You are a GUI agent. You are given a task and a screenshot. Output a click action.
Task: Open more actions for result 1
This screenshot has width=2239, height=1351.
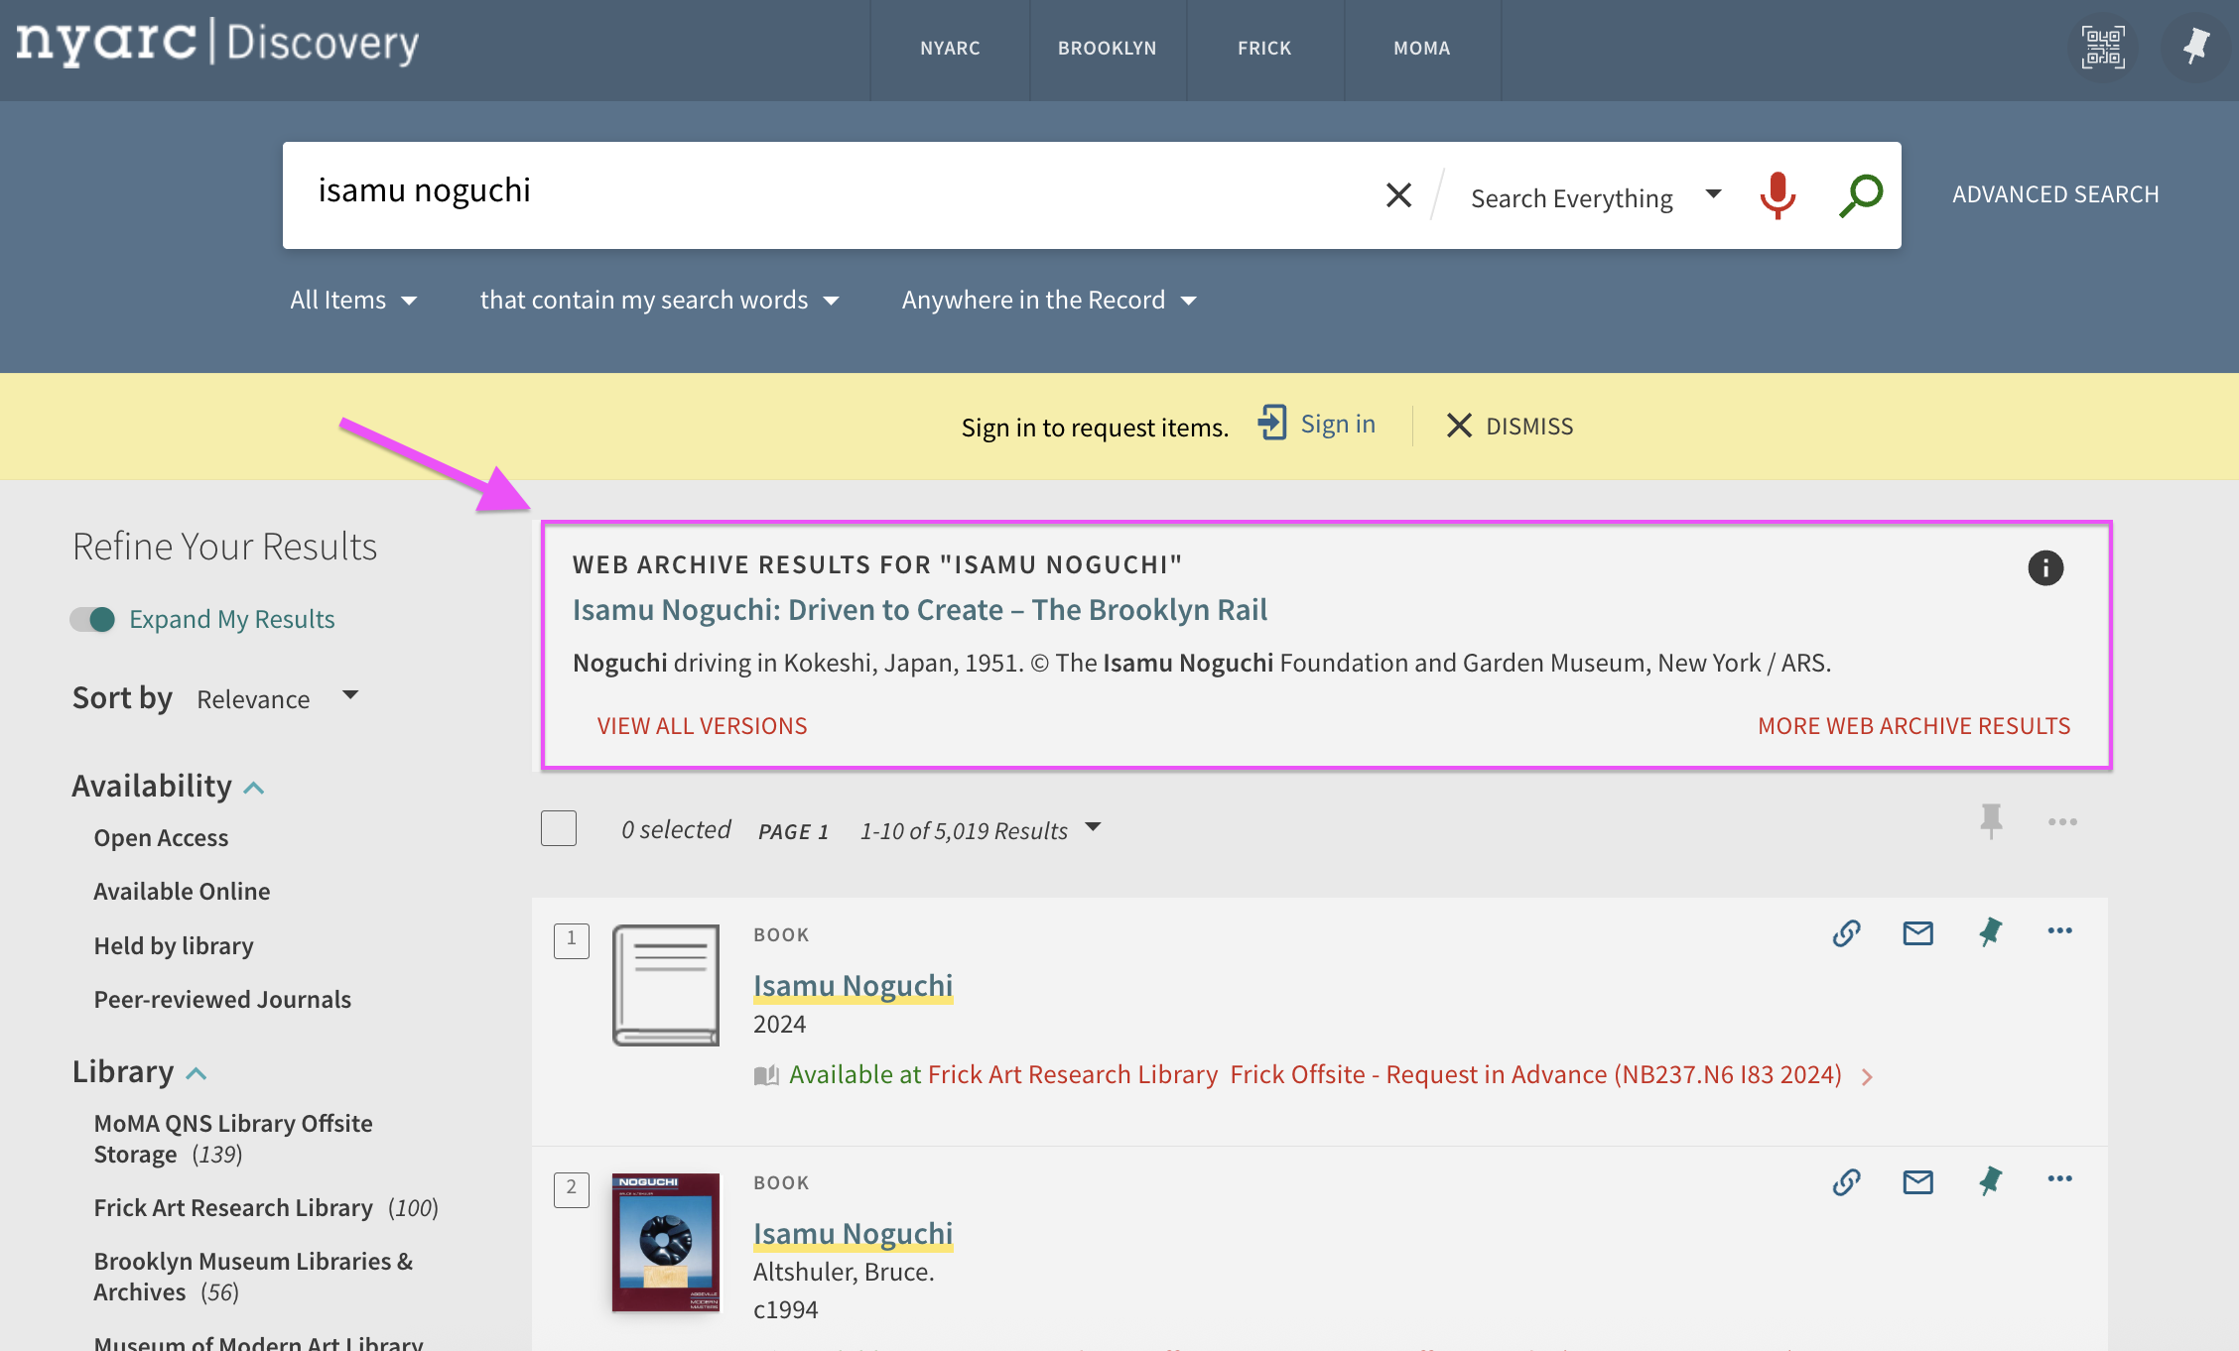pos(2060,930)
